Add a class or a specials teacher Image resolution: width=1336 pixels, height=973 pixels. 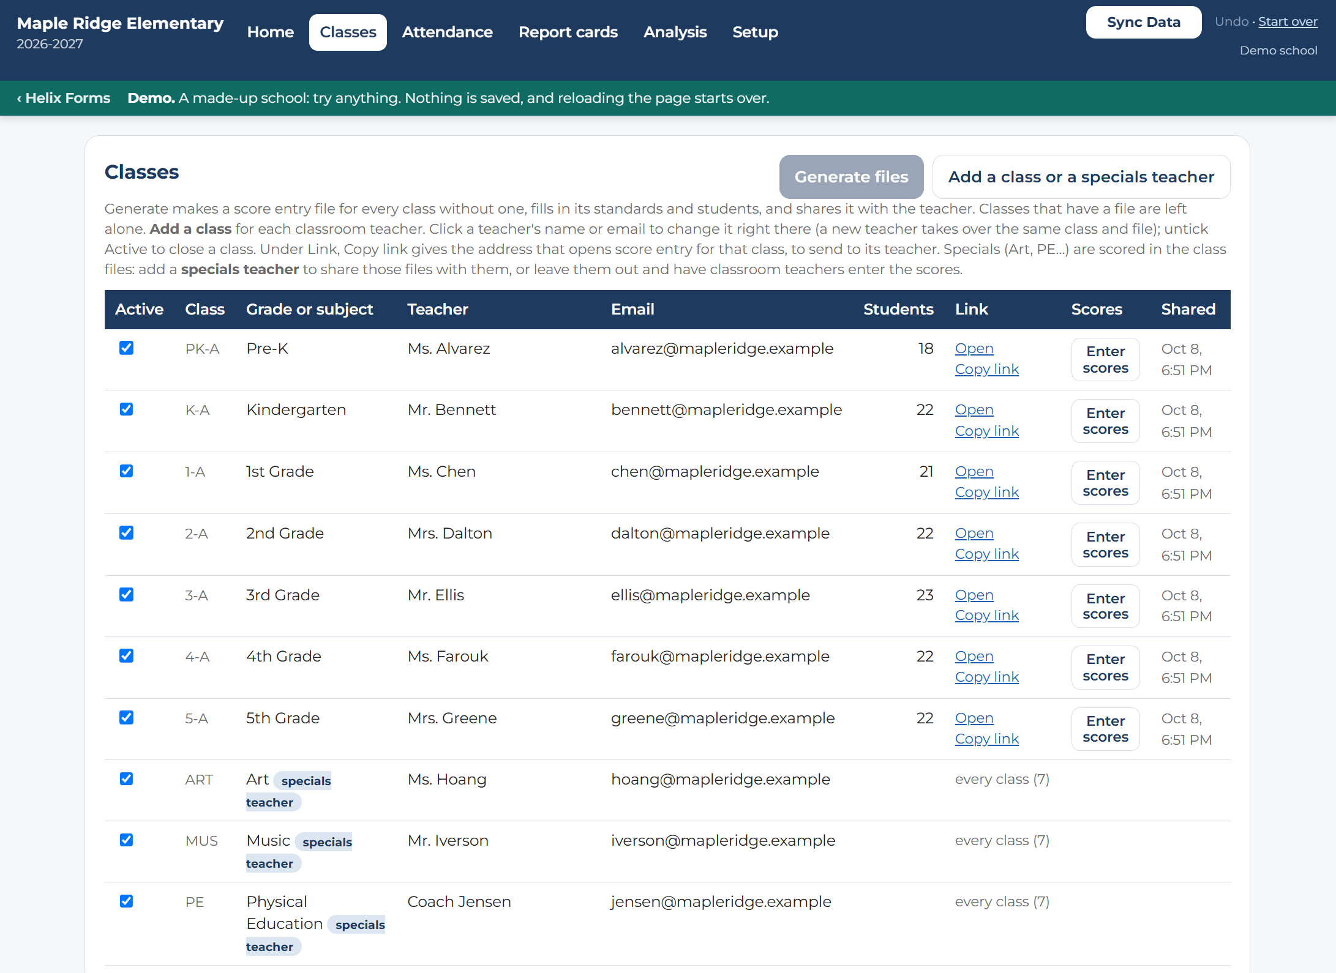coord(1081,177)
